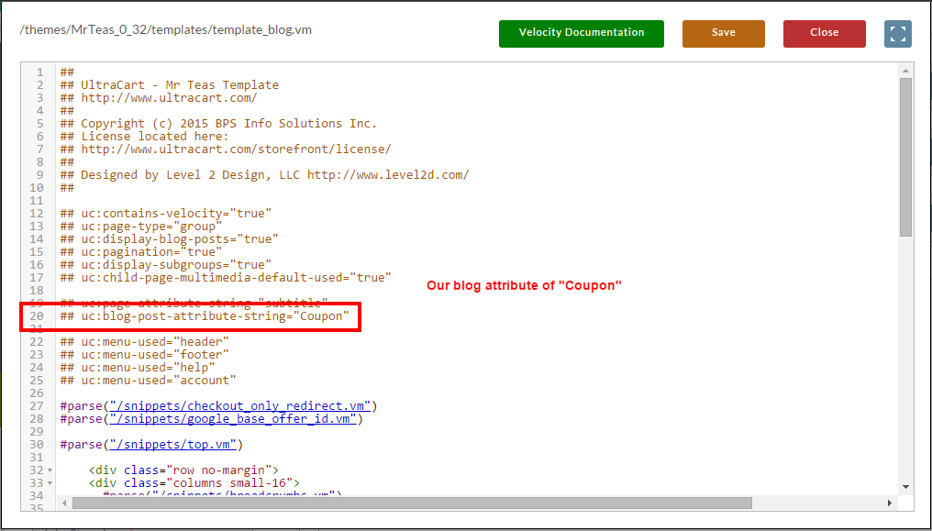
Task: Click vertical scrollbar up arrow
Action: 905,72
